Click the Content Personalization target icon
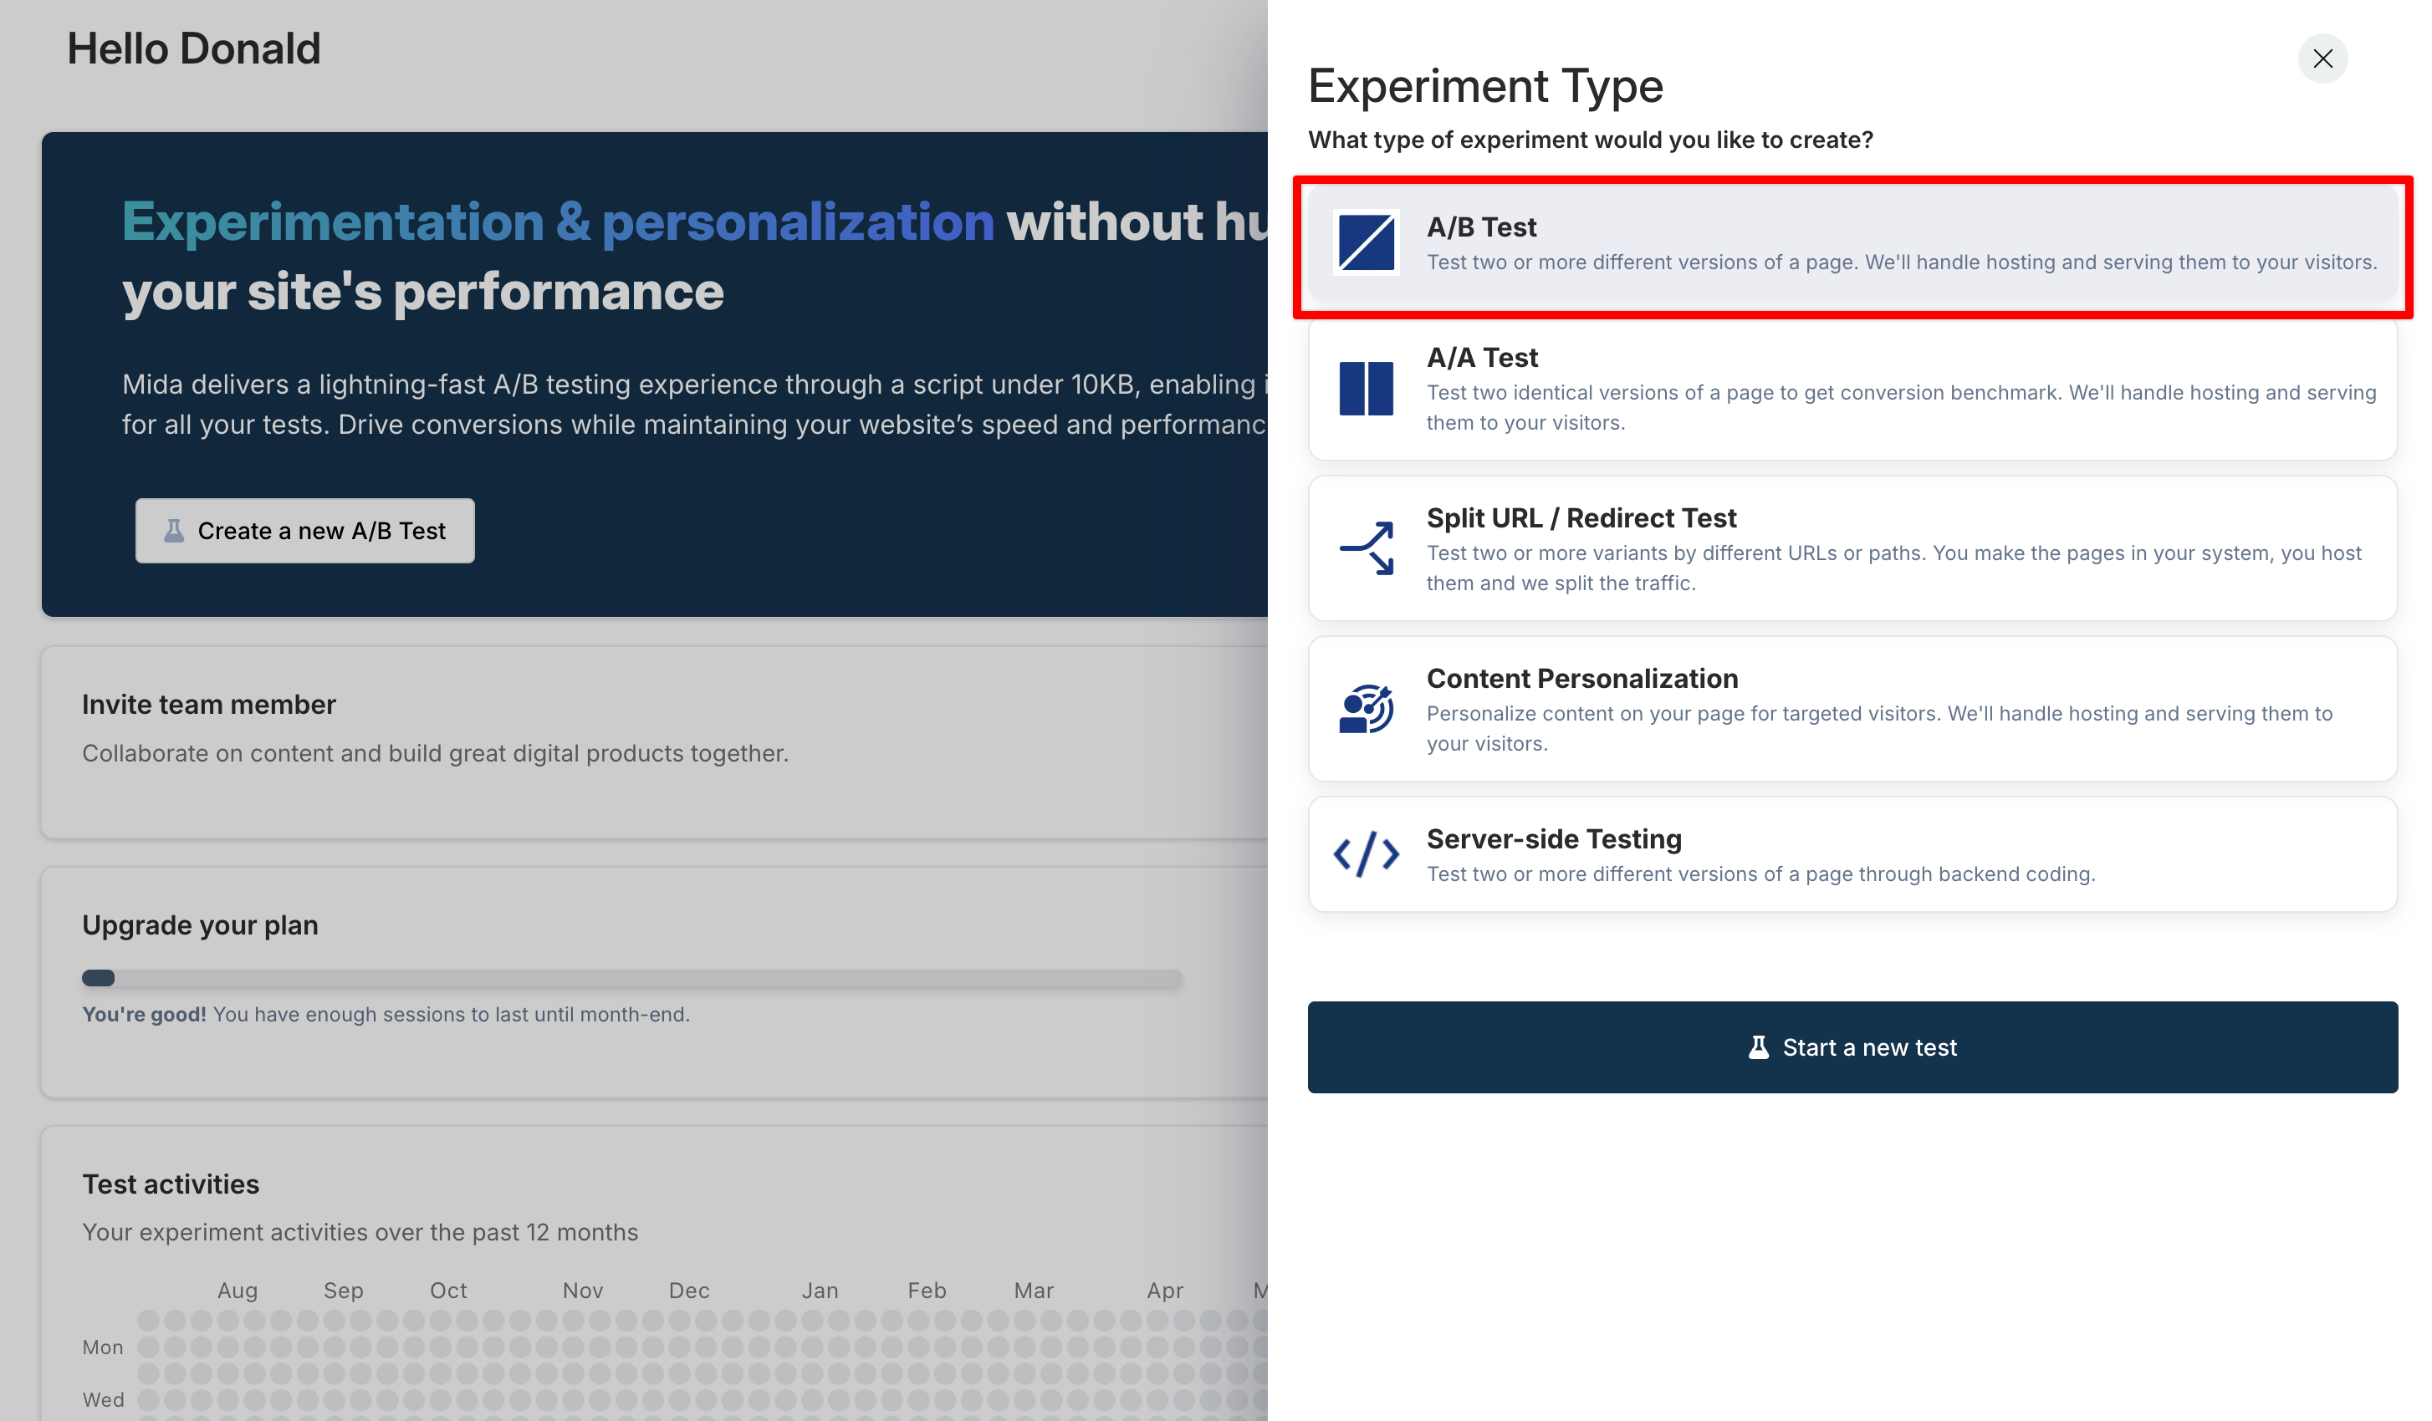This screenshot has height=1421, width=2432. [1366, 709]
